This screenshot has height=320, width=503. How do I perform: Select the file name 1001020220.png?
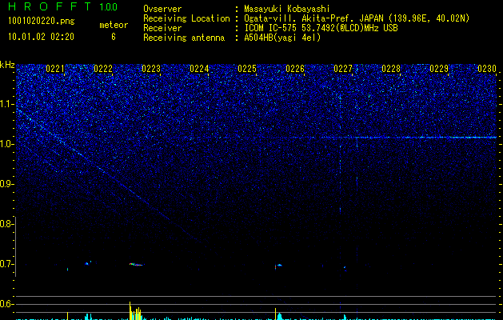(41, 21)
